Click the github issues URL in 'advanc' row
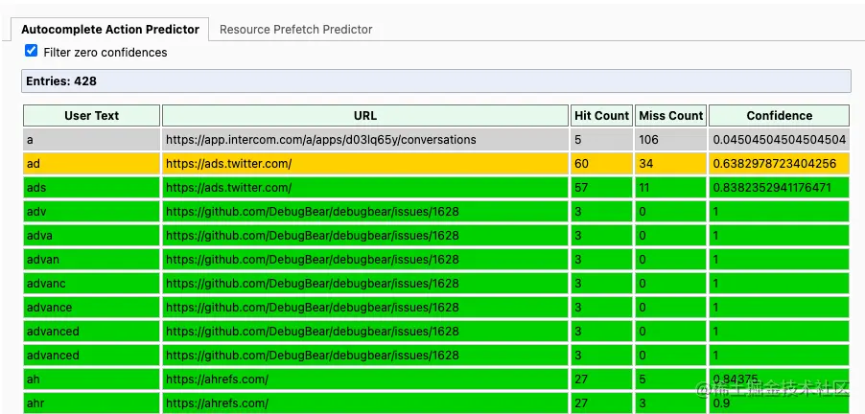 [365, 284]
